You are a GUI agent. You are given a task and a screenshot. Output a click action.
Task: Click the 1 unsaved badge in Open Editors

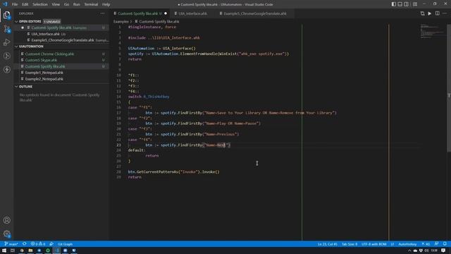tap(51, 22)
